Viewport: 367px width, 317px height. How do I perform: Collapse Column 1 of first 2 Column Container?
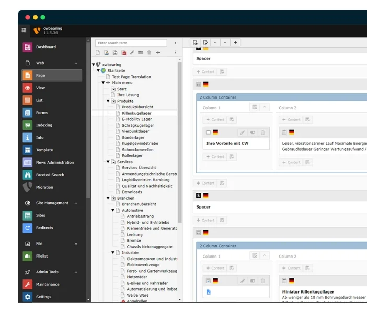point(265,107)
